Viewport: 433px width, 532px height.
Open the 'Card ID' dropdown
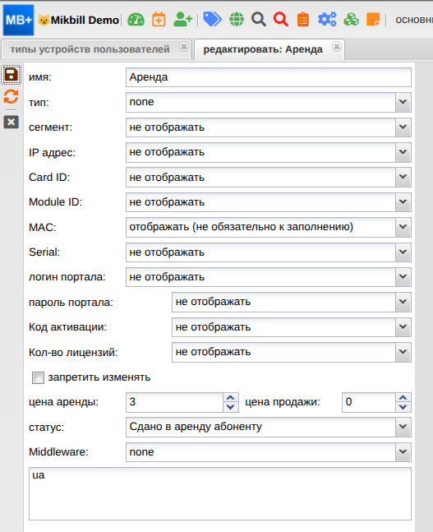tap(403, 177)
